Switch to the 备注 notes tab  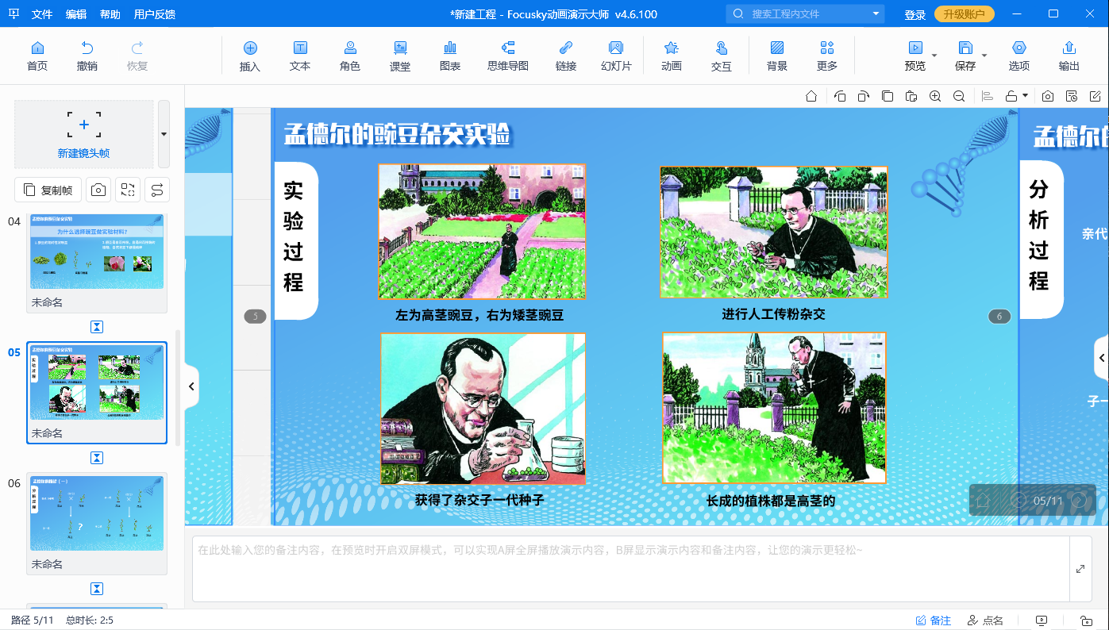(934, 620)
